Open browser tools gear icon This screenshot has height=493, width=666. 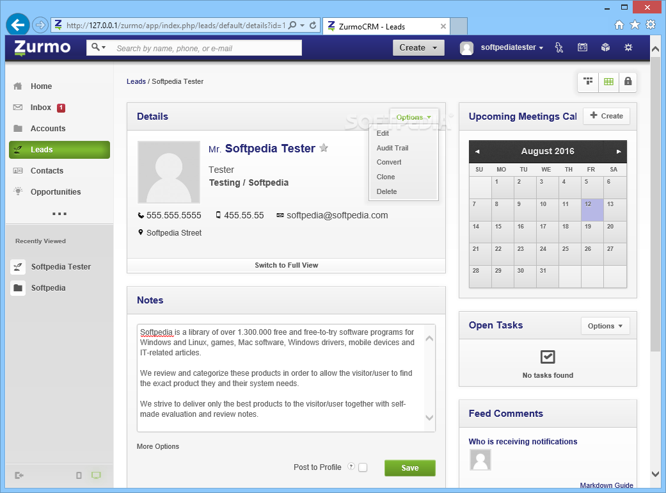[651, 24]
